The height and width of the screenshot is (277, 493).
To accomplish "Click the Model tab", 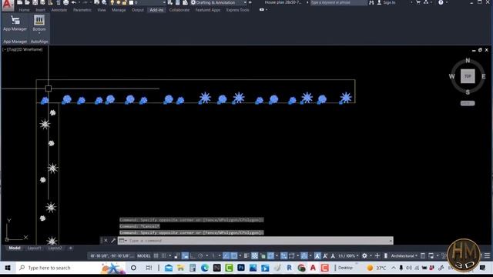I will coord(15,248).
